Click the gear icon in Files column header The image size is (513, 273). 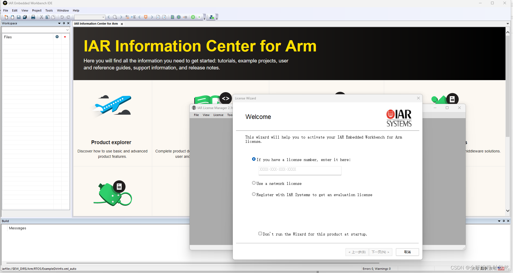pyautogui.click(x=57, y=37)
